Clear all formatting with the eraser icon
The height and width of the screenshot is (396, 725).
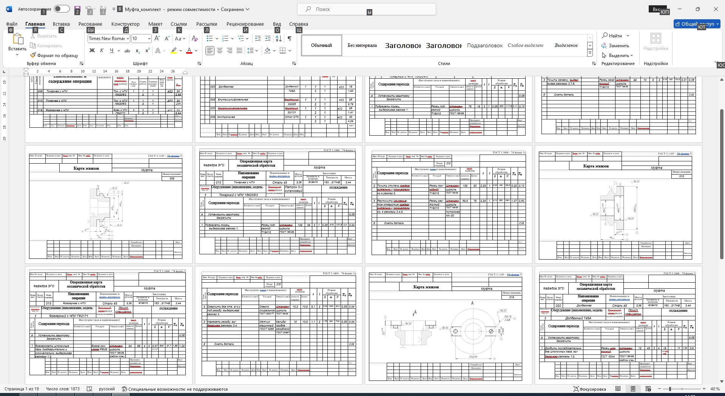tap(194, 38)
